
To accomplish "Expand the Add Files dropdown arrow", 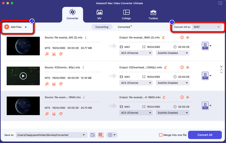I will [x=26, y=27].
